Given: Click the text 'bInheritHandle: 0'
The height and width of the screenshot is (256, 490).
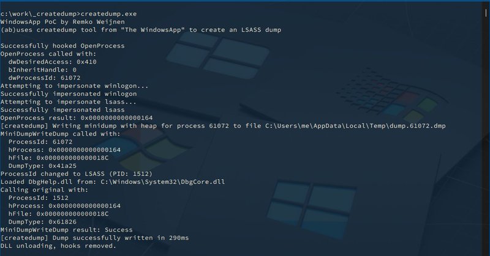Looking at the screenshot, I should (x=42, y=70).
